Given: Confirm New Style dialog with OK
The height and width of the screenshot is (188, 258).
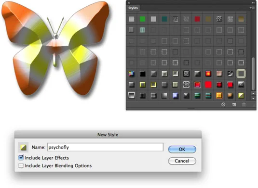Looking at the screenshot, I should point(182,149).
